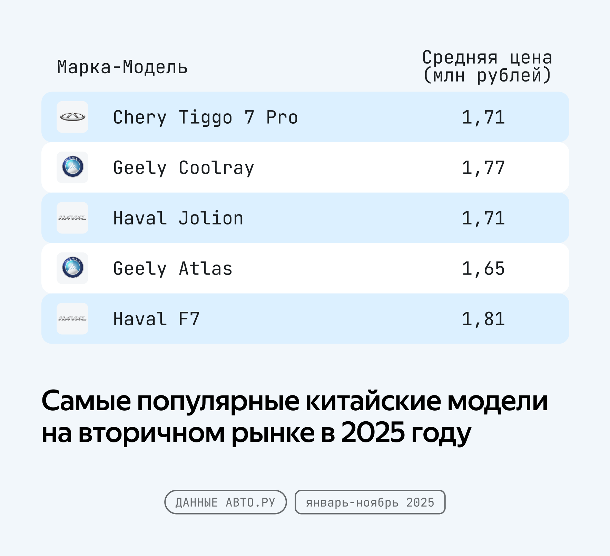Click the ДАННЫЕ АВТО.РУ badge

pyautogui.click(x=226, y=502)
